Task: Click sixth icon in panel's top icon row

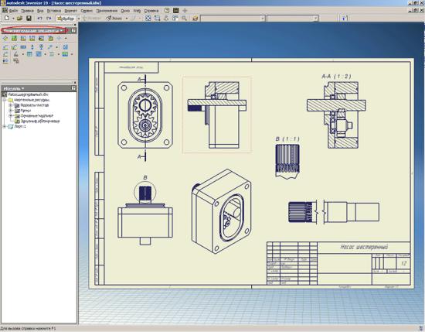Action: pyautogui.click(x=50, y=39)
